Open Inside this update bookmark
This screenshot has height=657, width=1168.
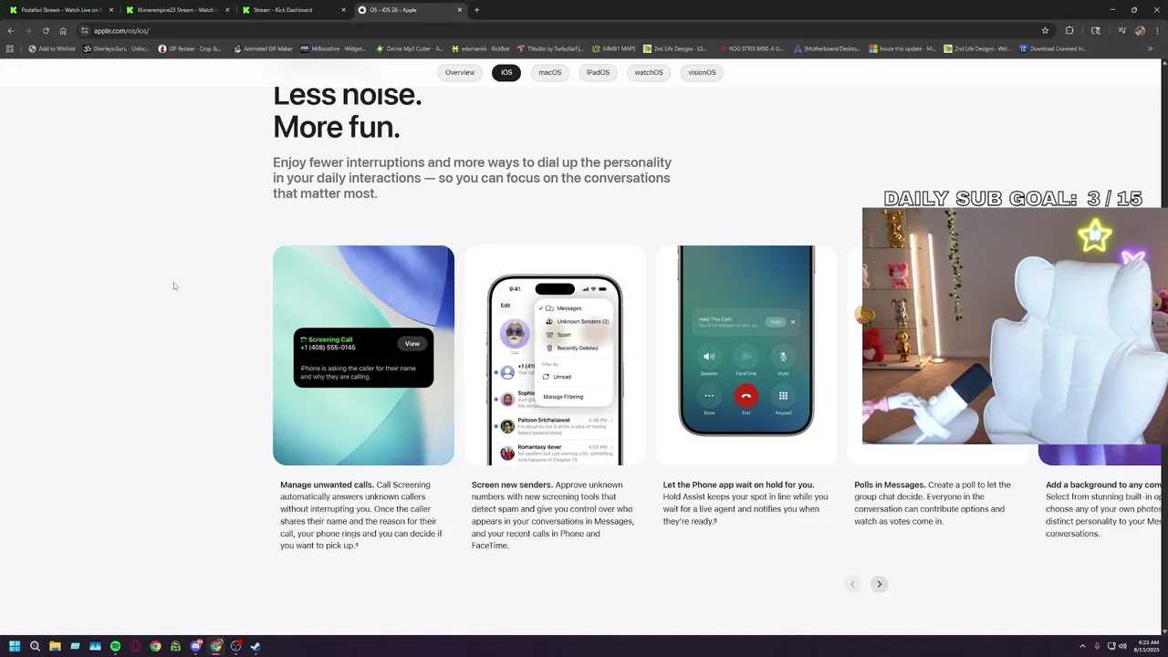click(x=902, y=48)
